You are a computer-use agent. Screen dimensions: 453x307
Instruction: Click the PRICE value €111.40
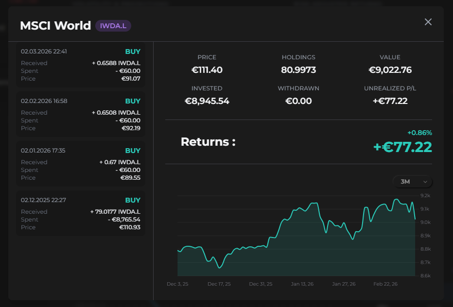[x=207, y=69]
